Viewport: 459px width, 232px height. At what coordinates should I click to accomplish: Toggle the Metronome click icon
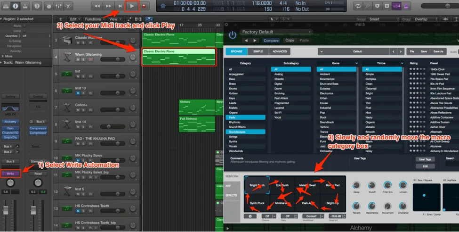(x=406, y=6)
